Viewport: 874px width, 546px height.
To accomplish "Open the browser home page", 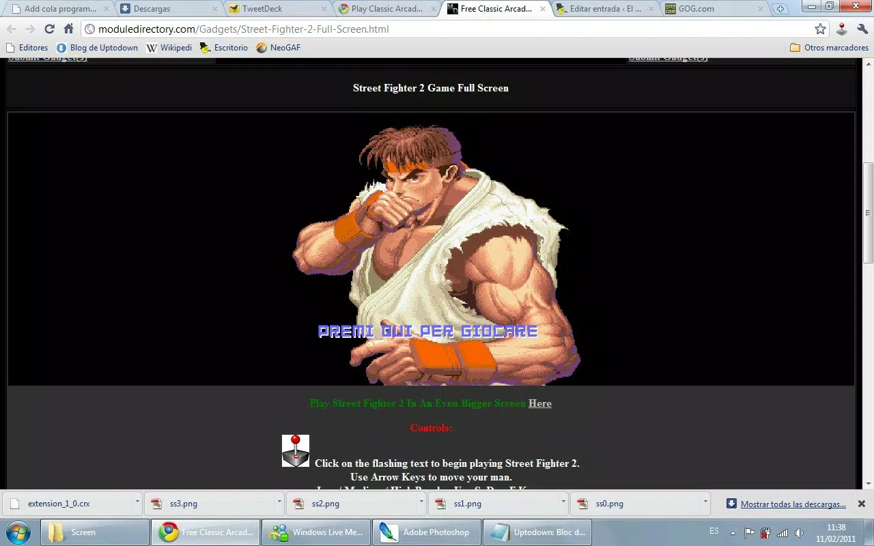I will tap(68, 29).
